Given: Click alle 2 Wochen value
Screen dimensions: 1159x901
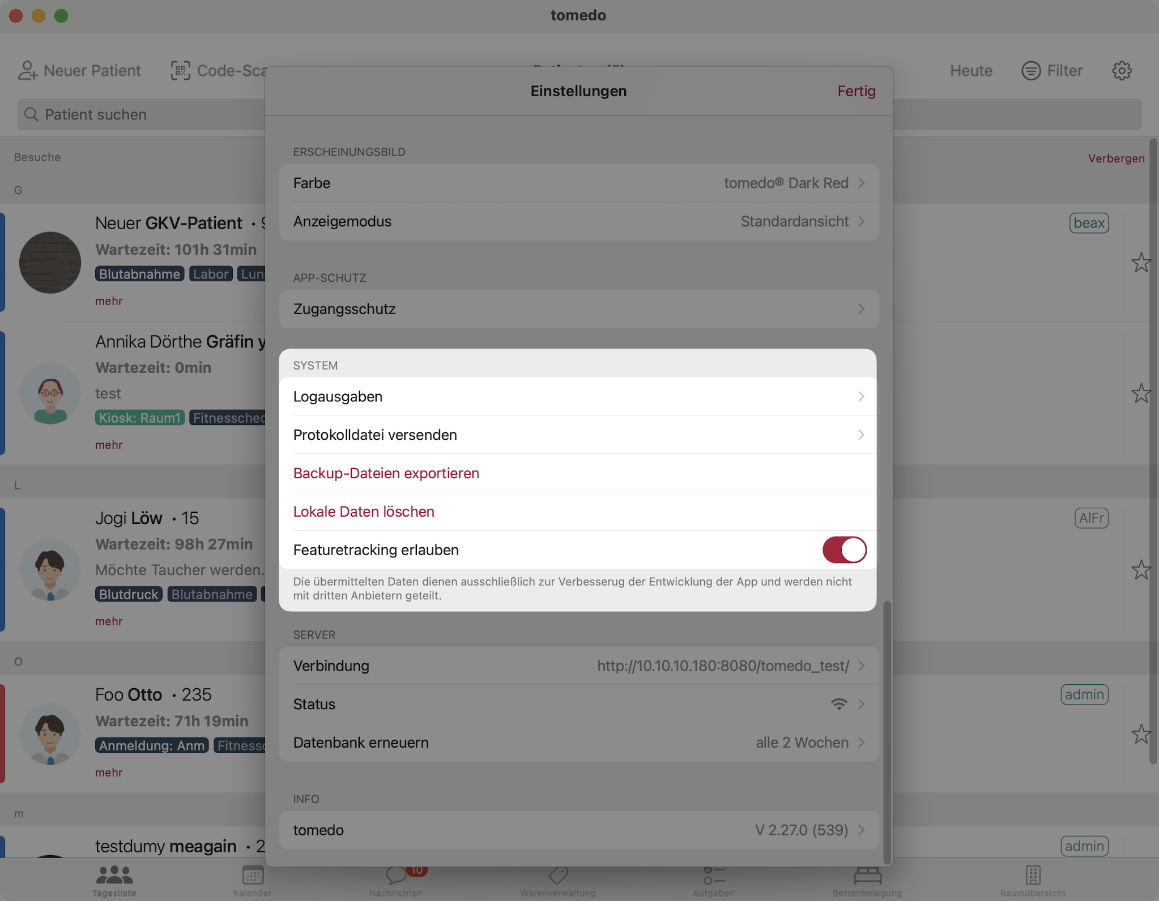Looking at the screenshot, I should point(802,743).
